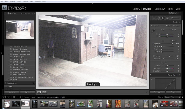
Task: Open the Settings menu
Action: [x=25, y=1]
